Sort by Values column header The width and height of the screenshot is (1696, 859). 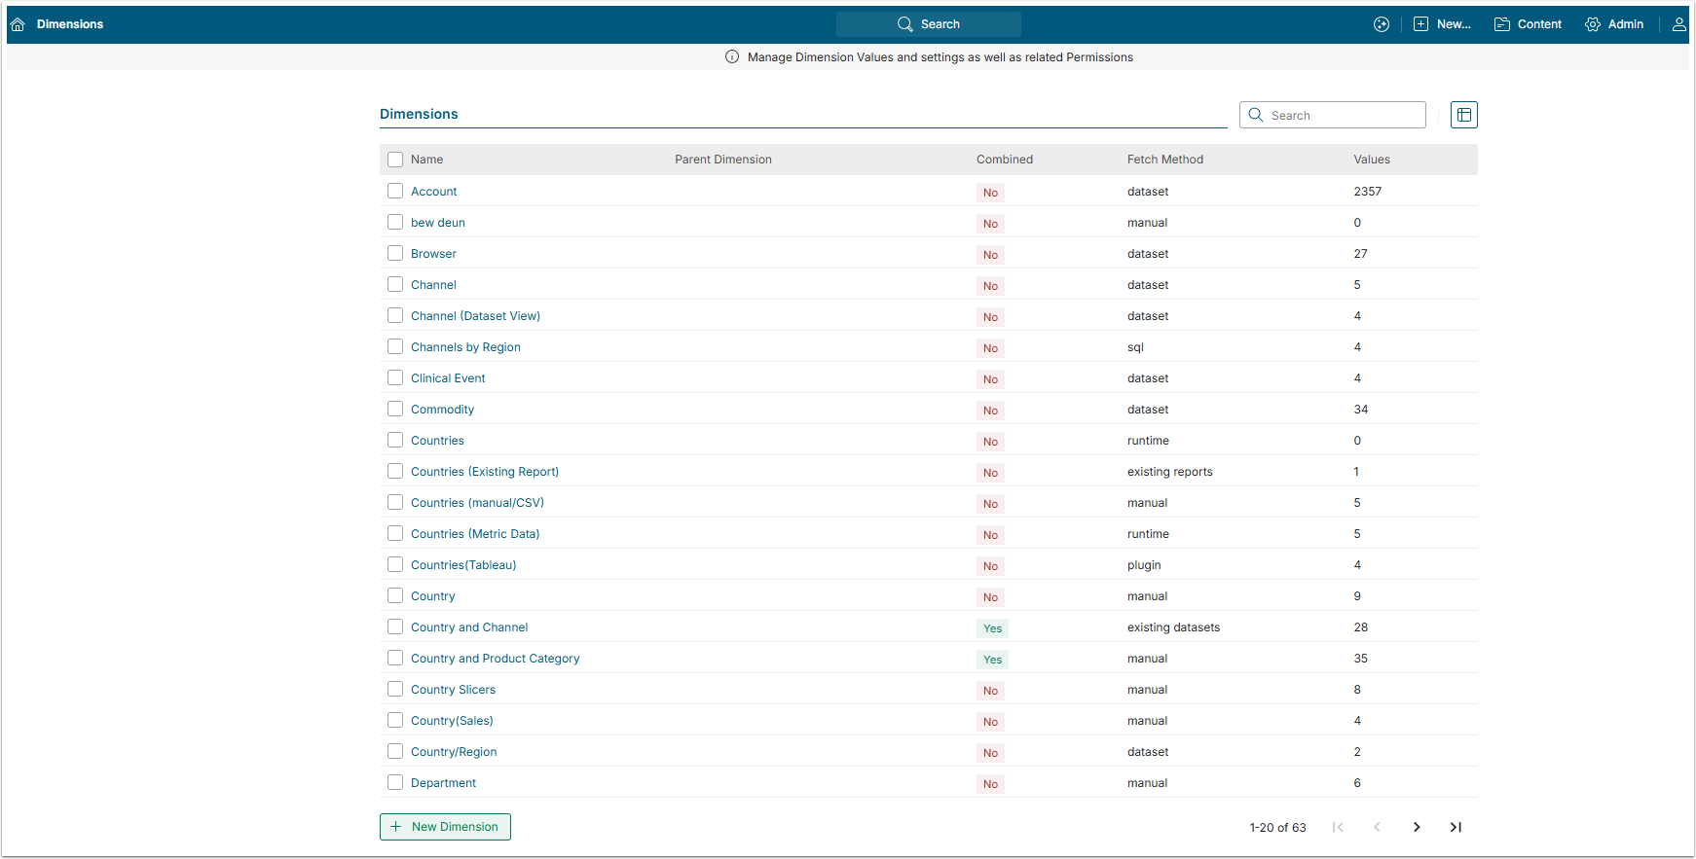[x=1371, y=160]
